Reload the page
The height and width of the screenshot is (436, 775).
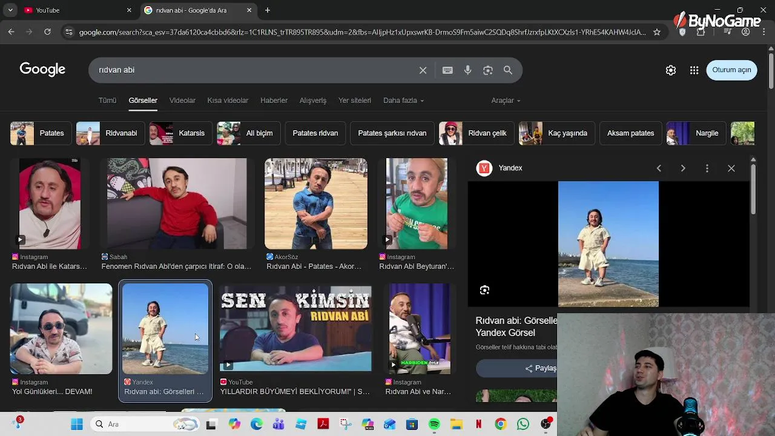point(47,32)
